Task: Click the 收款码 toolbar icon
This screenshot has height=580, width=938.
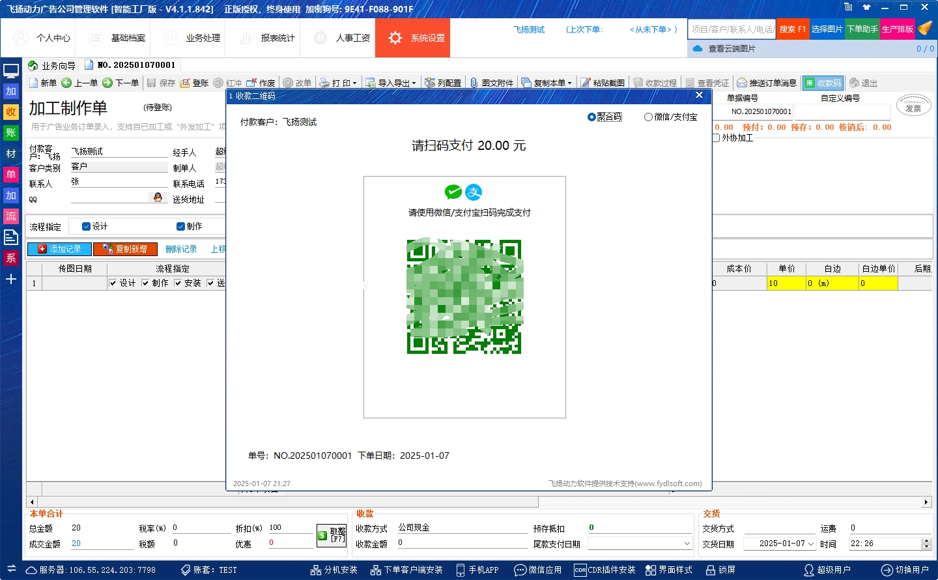Action: tap(810, 83)
